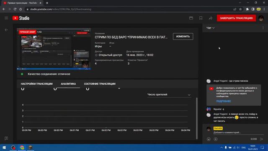Click the stream title СТРИМ ПО БЕД ВАРС

tap(131, 37)
